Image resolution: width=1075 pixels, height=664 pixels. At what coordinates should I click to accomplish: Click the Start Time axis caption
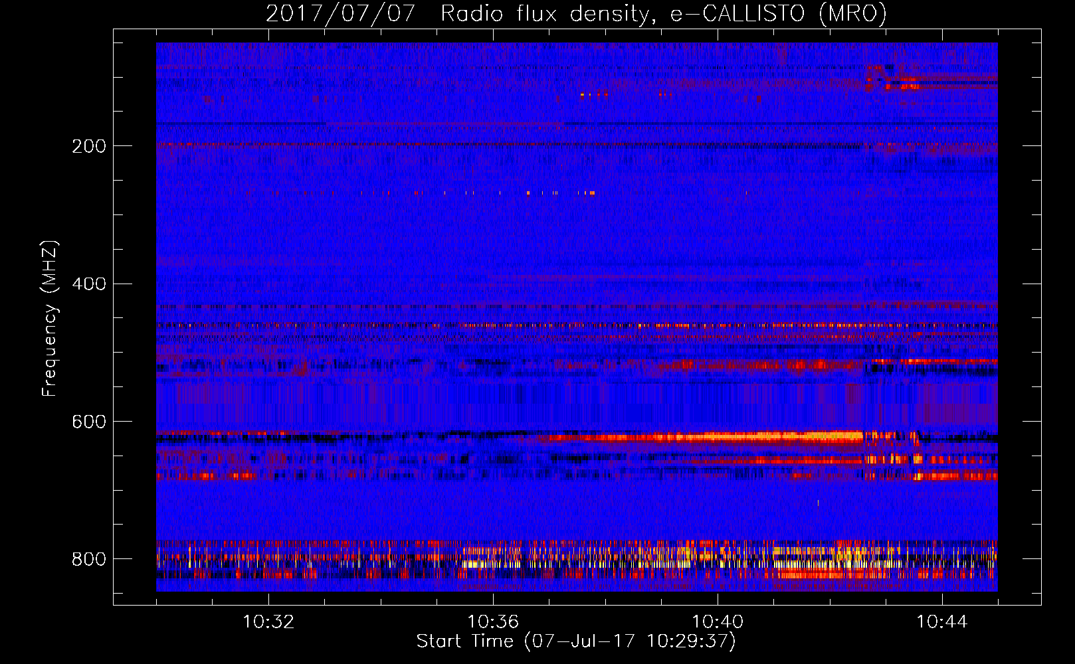coord(577,641)
